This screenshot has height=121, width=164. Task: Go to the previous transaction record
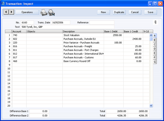[x=6, y=12]
